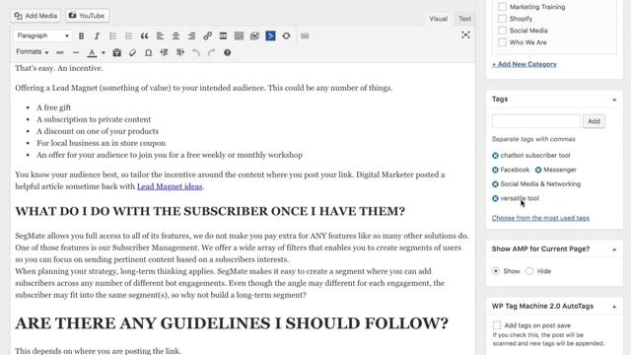Click the undo arrow
631x355 pixels.
pos(195,52)
